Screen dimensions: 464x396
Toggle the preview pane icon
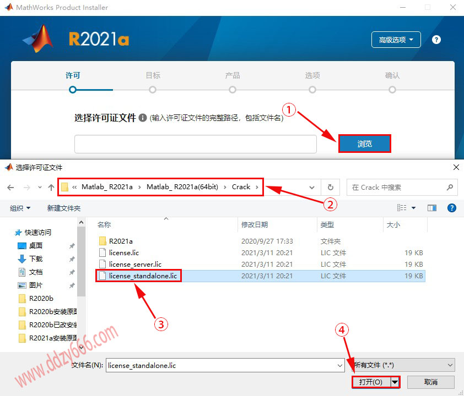pyautogui.click(x=431, y=208)
